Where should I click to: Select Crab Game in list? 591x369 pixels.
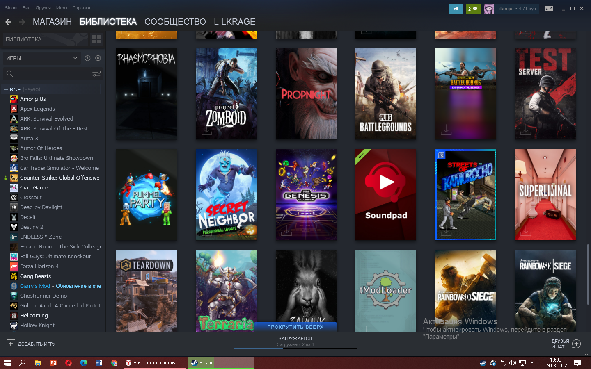(34, 188)
